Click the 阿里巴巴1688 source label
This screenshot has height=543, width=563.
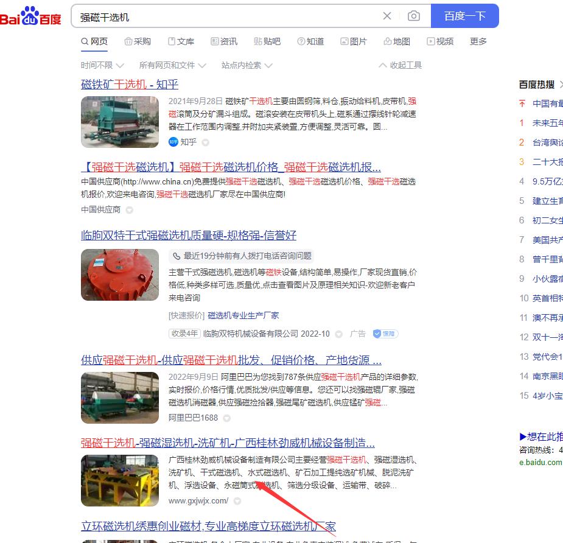(193, 418)
